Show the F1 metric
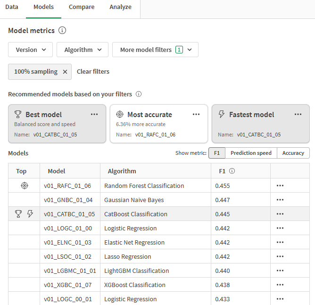Image resolution: width=315 pixels, height=305 pixels. click(217, 153)
